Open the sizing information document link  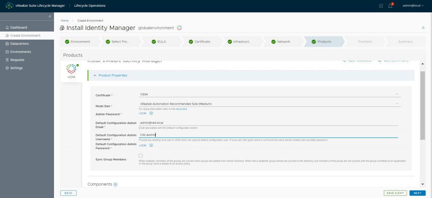pyautogui.click(x=181, y=109)
